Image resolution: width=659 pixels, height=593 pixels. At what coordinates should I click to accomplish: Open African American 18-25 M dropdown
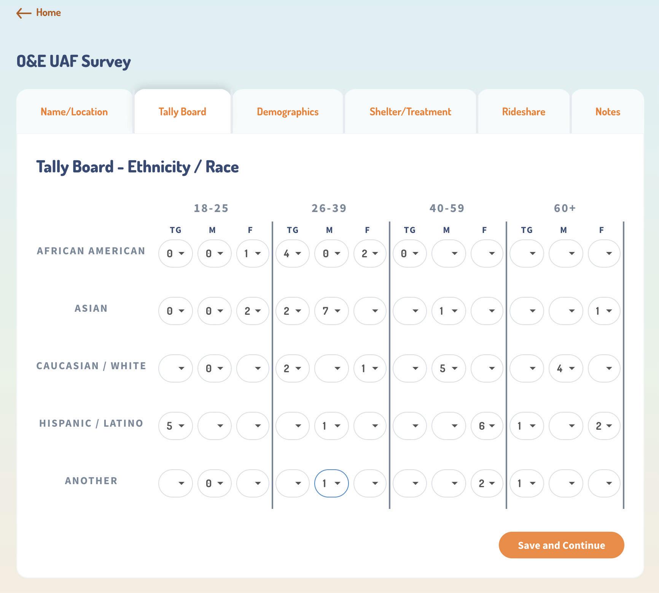pos(214,253)
